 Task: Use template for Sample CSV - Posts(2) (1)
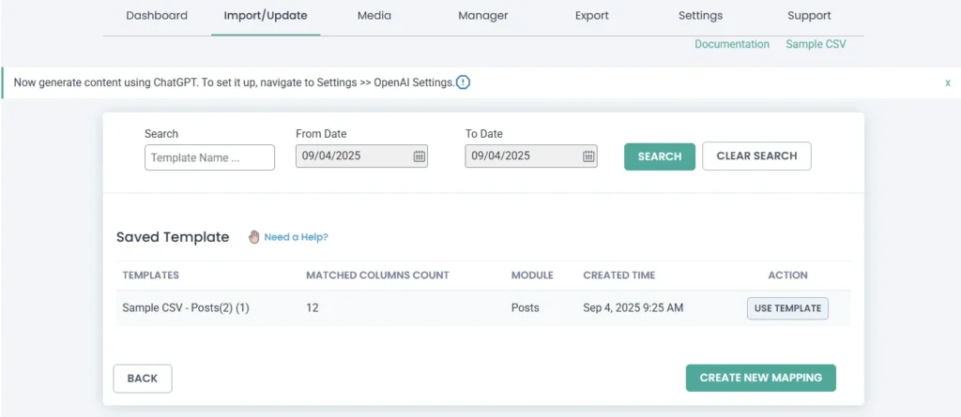click(x=787, y=308)
